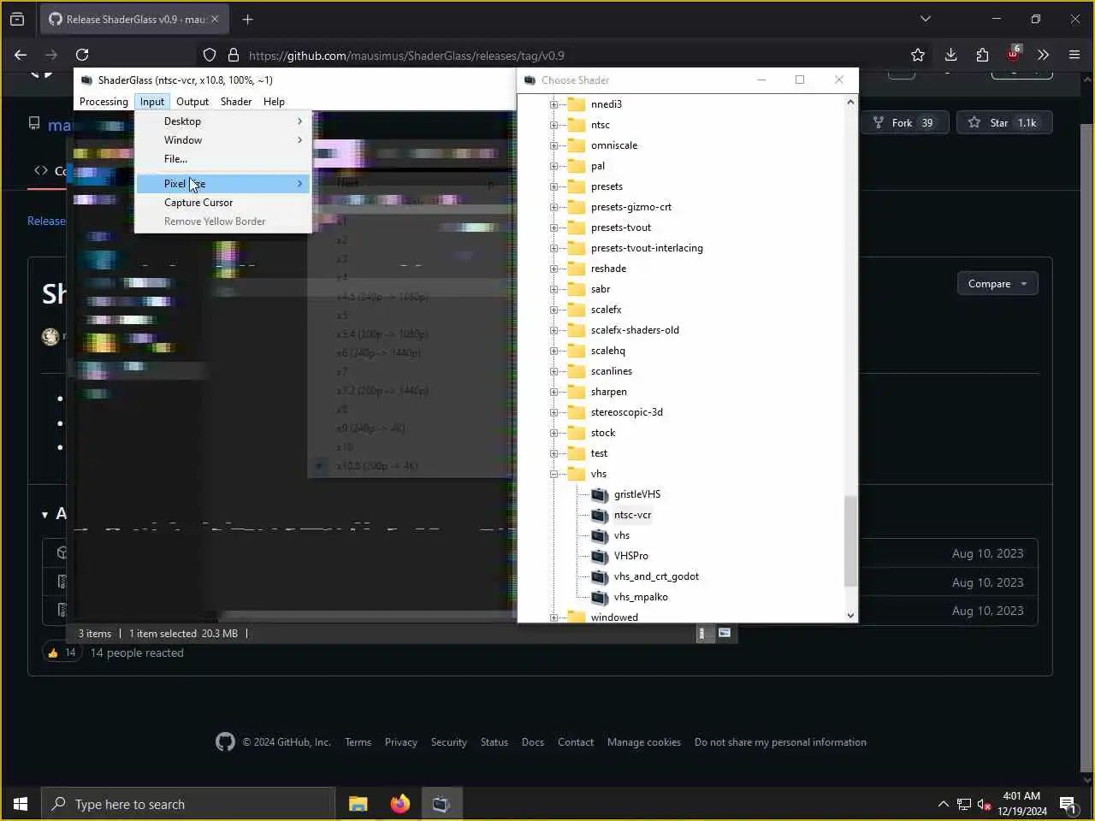This screenshot has height=821, width=1095.
Task: Click Choose Shader tree vertical scrollbar thumb
Action: (x=850, y=540)
